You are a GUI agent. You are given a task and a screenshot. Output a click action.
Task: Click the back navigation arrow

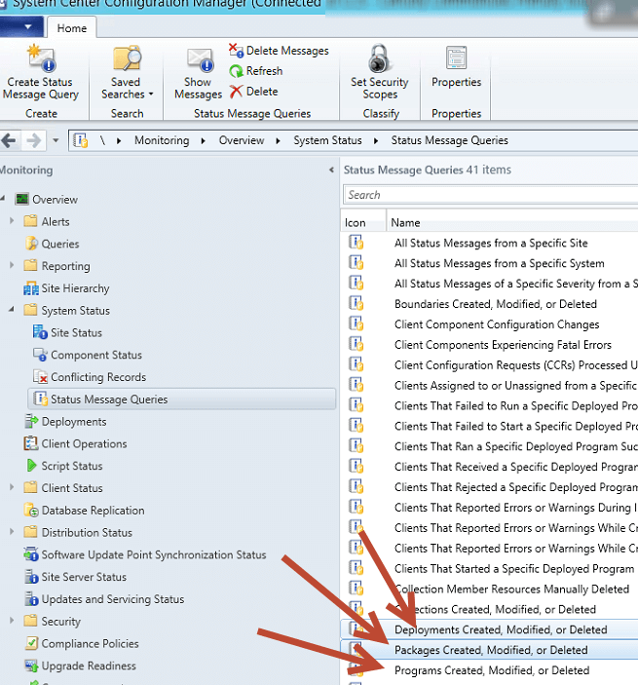(x=9, y=140)
